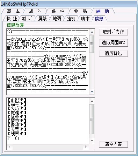
Task: Click the lower list horizontal scroll-right arrow
Action: pyautogui.click(x=86, y=147)
